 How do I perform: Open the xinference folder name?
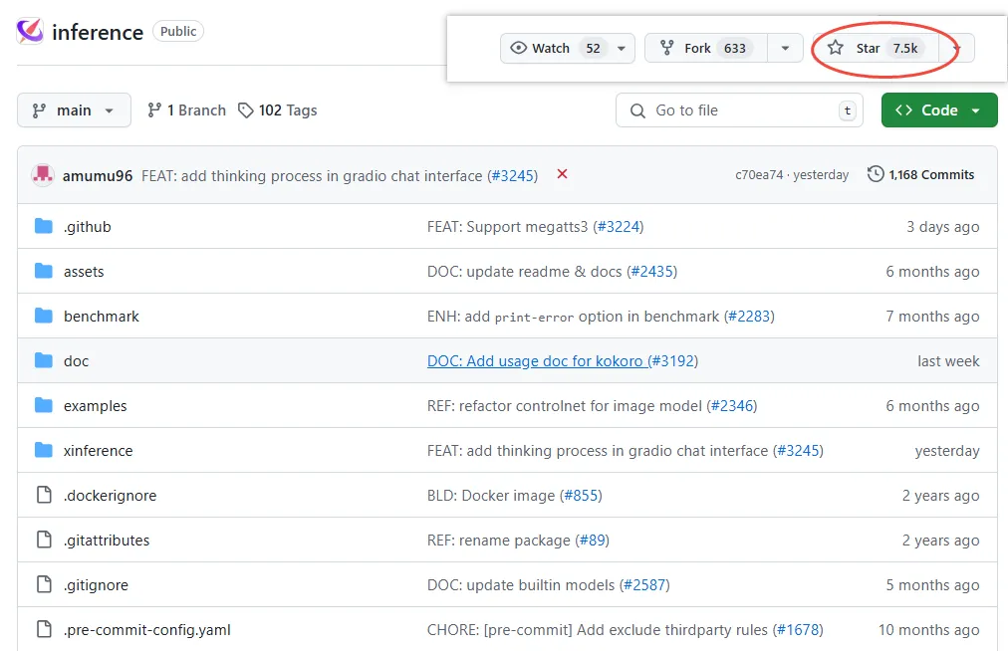point(99,451)
